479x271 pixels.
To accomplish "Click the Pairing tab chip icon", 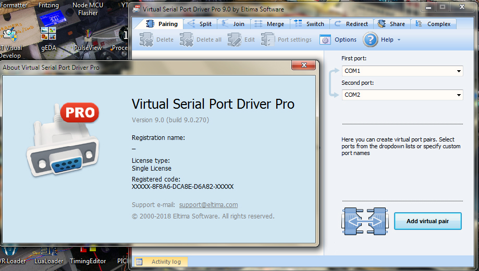I will point(150,24).
